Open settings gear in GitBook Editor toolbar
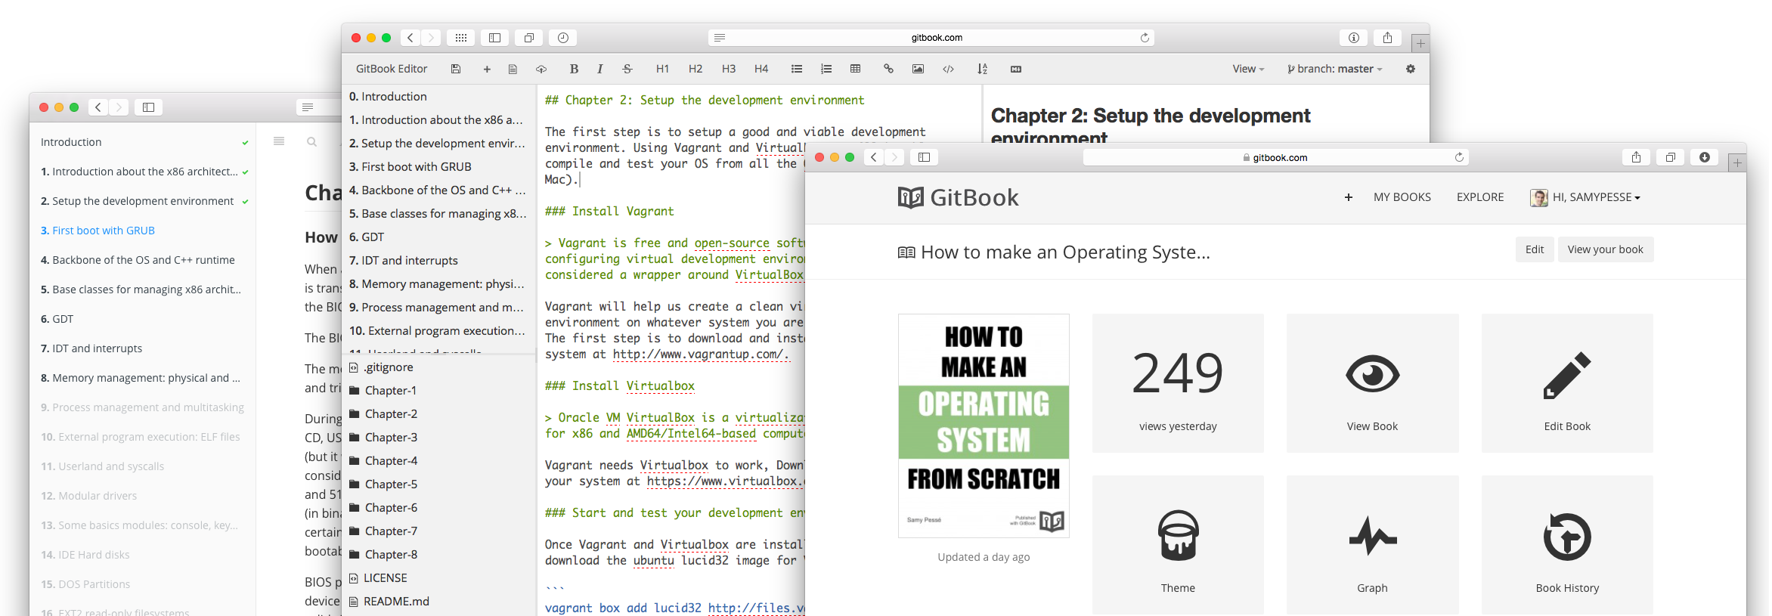Screen dimensions: 1772x616 (1411, 69)
